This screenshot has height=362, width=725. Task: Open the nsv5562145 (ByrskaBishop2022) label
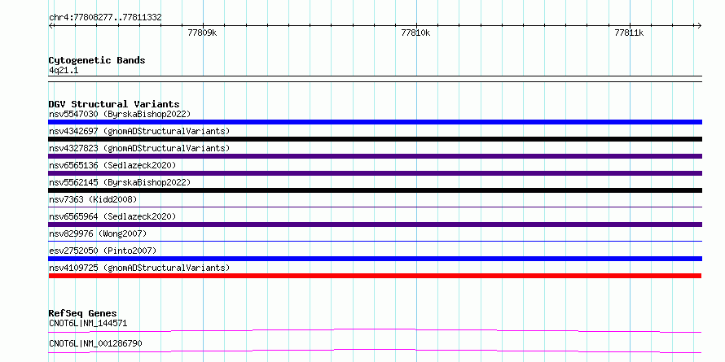[120, 182]
